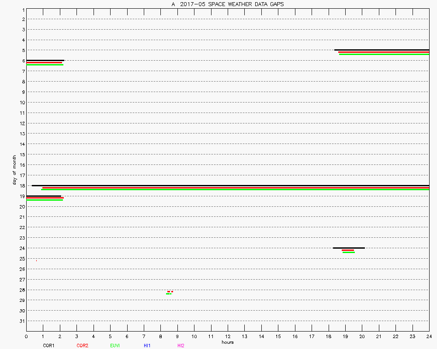The height and width of the screenshot is (349, 437).
Task: Click the day 1 label on y-axis
Action: [x=22, y=9]
